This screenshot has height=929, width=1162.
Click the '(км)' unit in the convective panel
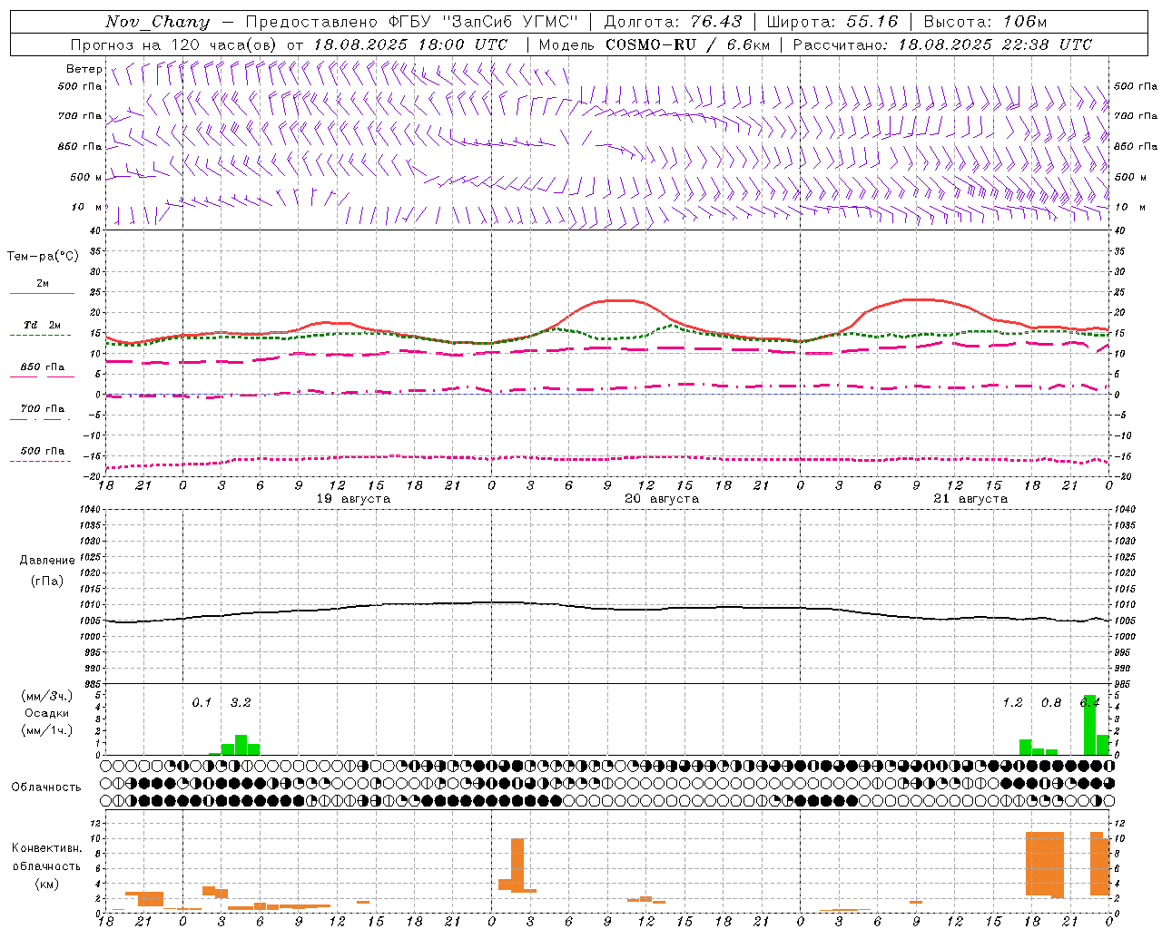(47, 884)
